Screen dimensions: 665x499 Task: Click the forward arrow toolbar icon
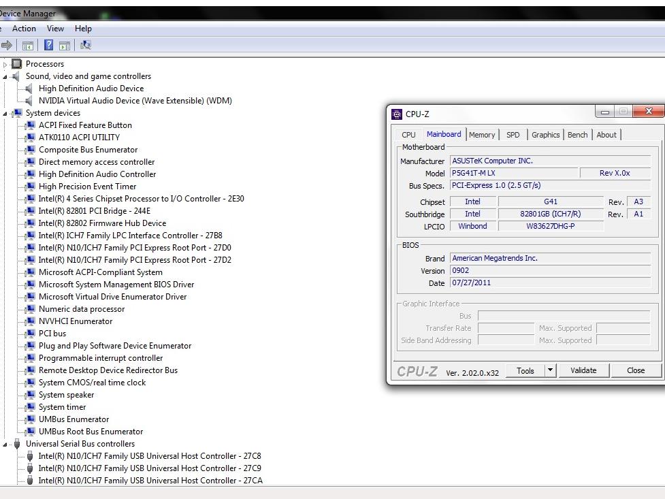coord(6,45)
